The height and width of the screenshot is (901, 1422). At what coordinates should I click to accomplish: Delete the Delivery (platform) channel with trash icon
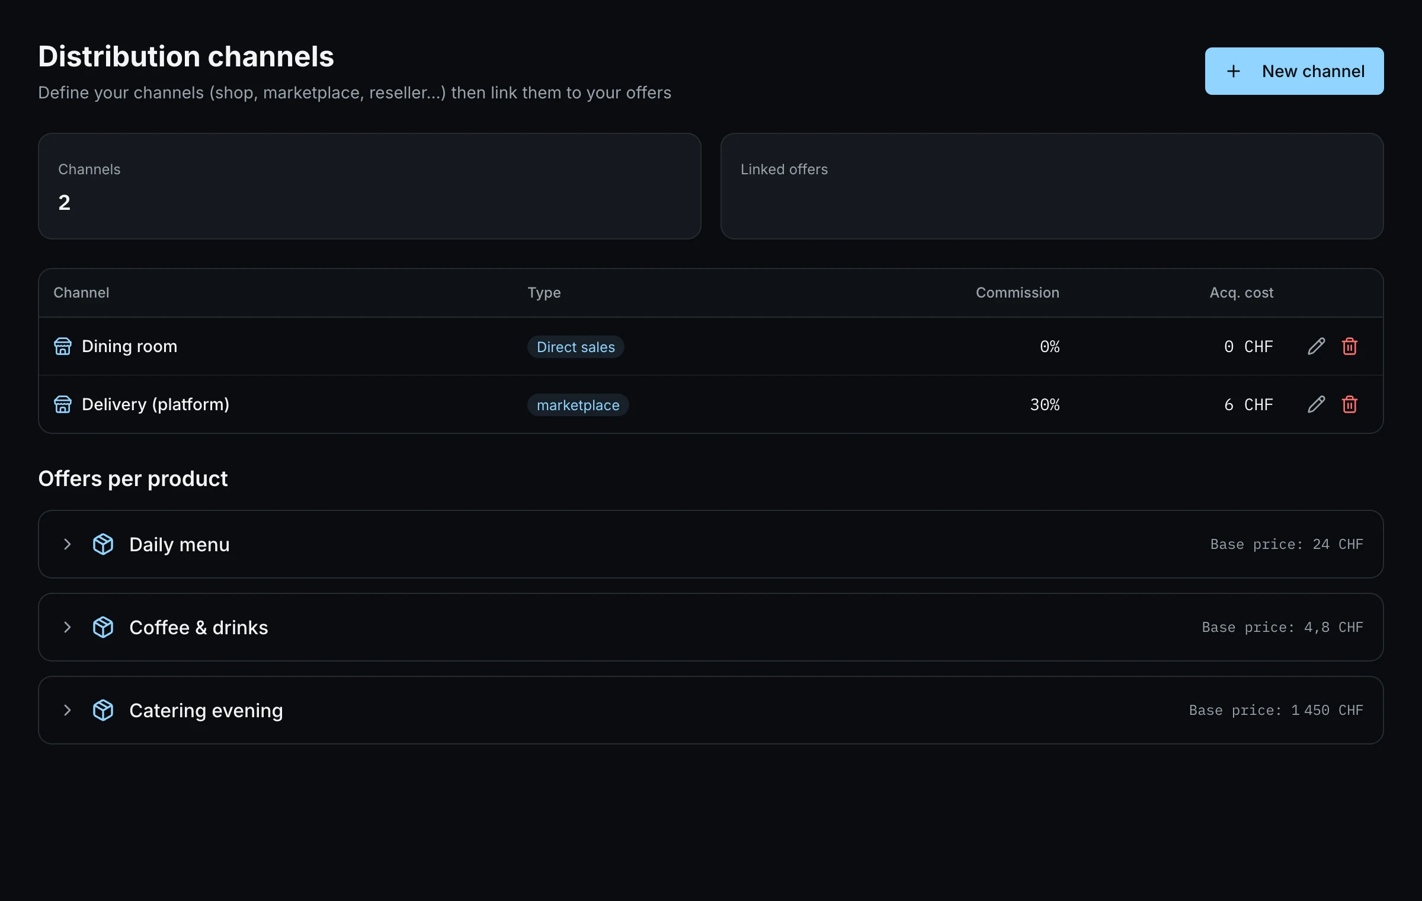1350,404
